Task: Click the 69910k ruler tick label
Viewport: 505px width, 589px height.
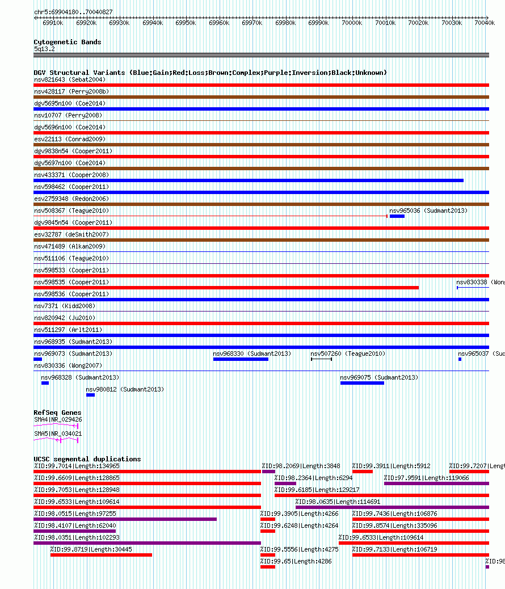Action: coord(53,23)
